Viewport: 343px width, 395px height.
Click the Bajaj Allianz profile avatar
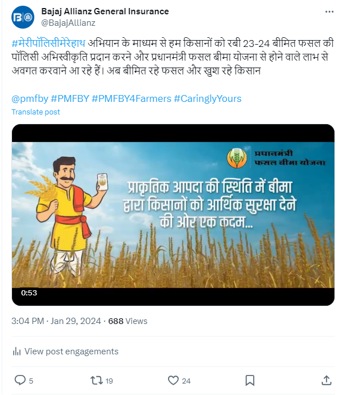(x=23, y=17)
